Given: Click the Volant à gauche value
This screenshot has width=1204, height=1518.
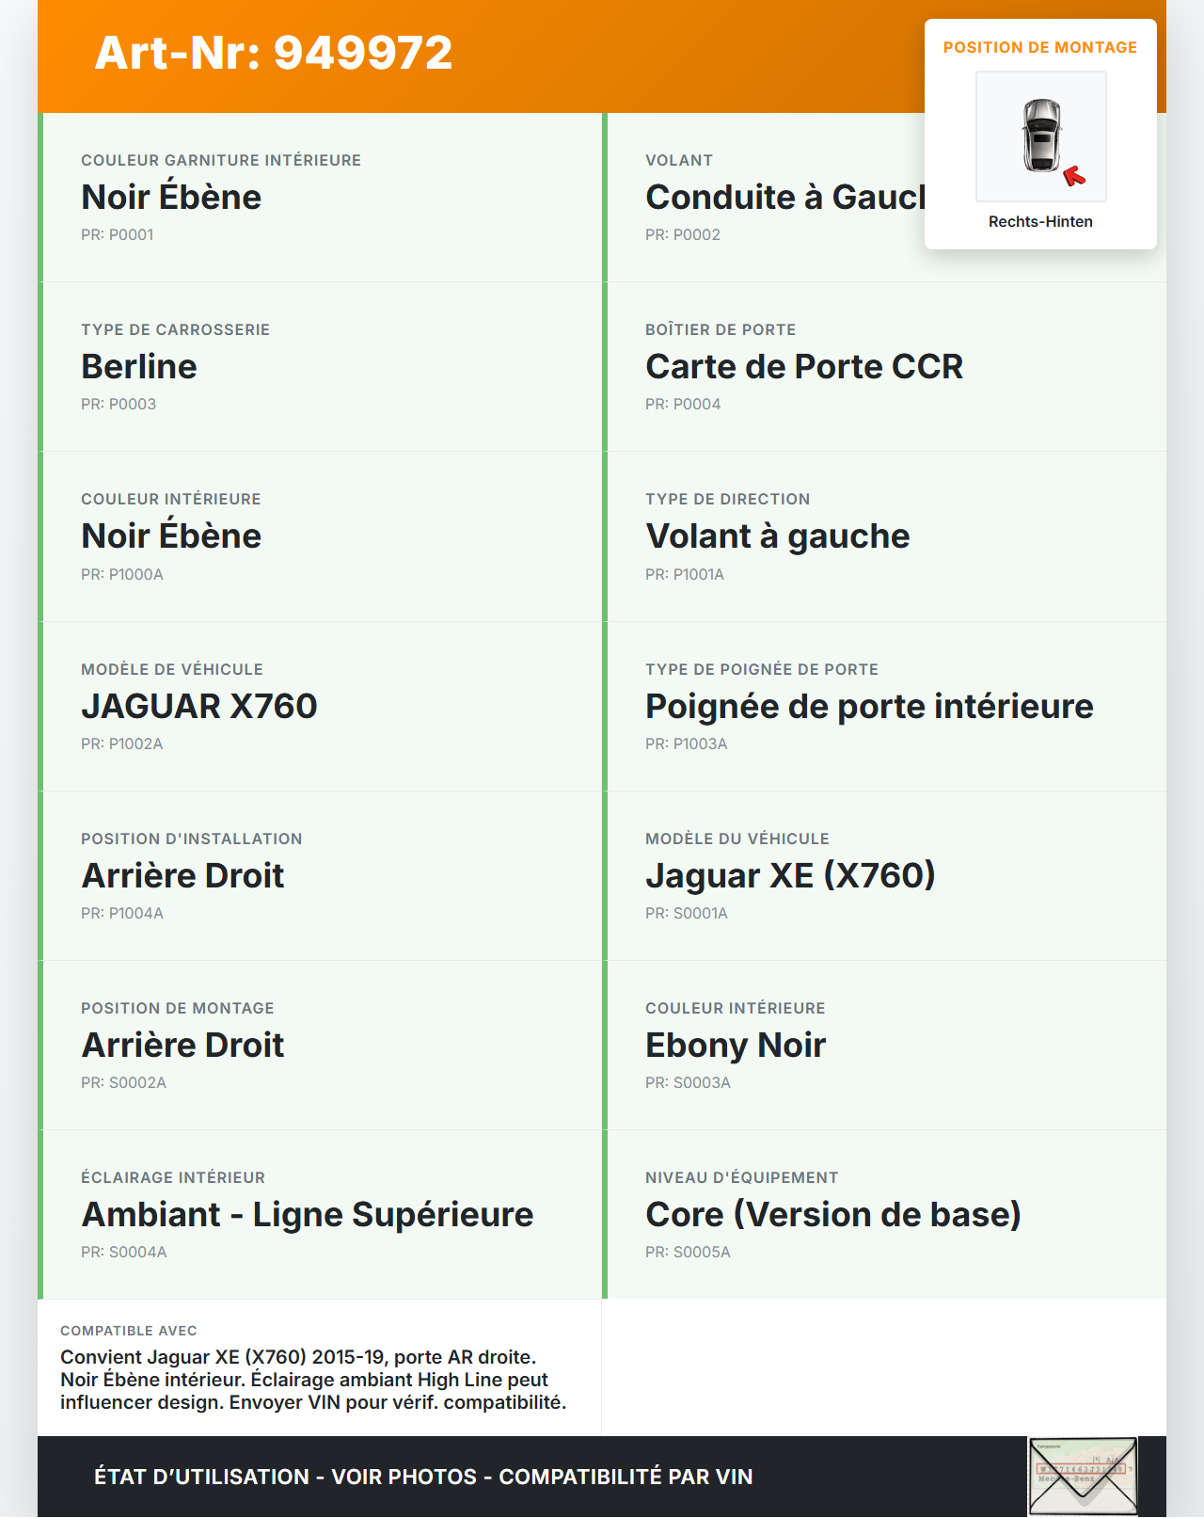Looking at the screenshot, I should [x=778, y=535].
